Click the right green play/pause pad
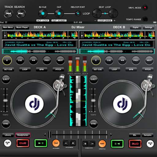Screen dimensions: 157x157 (117, 144)
